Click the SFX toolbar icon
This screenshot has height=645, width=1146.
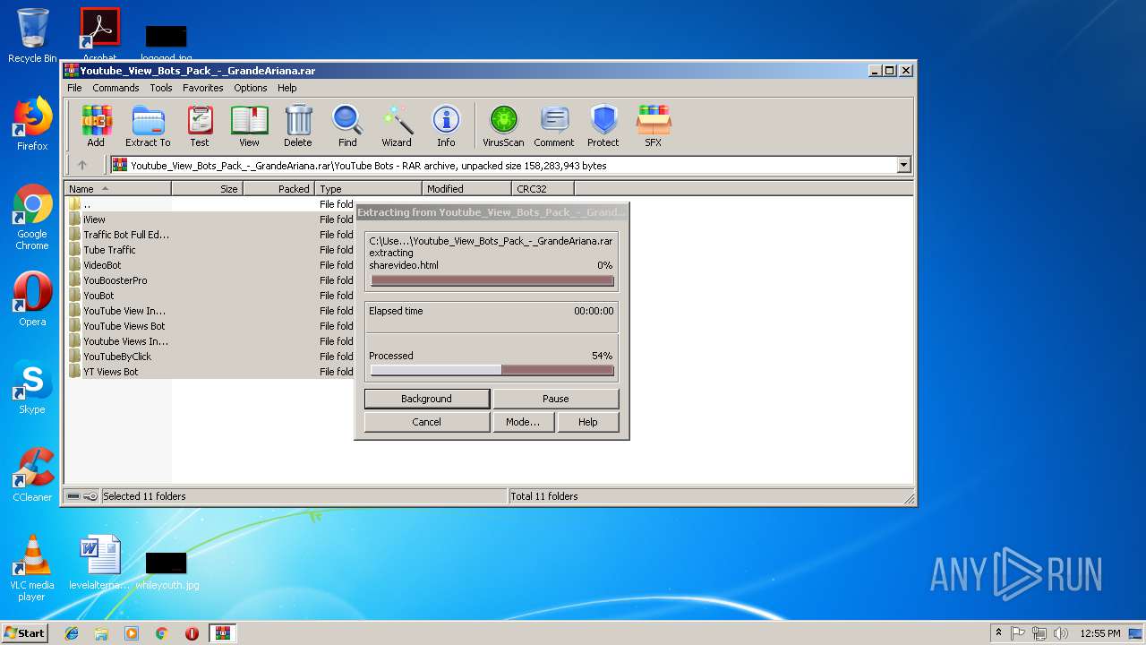point(654,126)
